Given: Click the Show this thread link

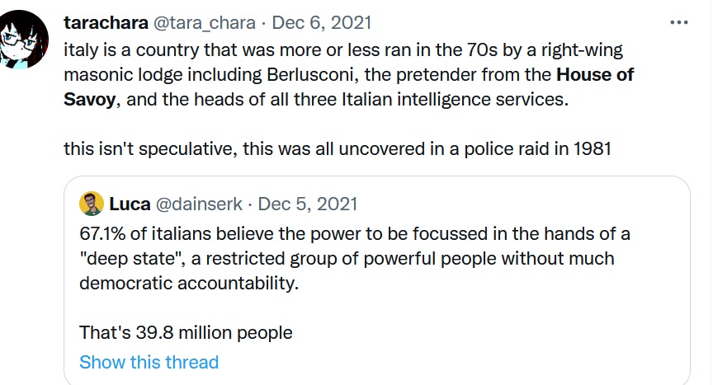Looking at the screenshot, I should pos(149,362).
